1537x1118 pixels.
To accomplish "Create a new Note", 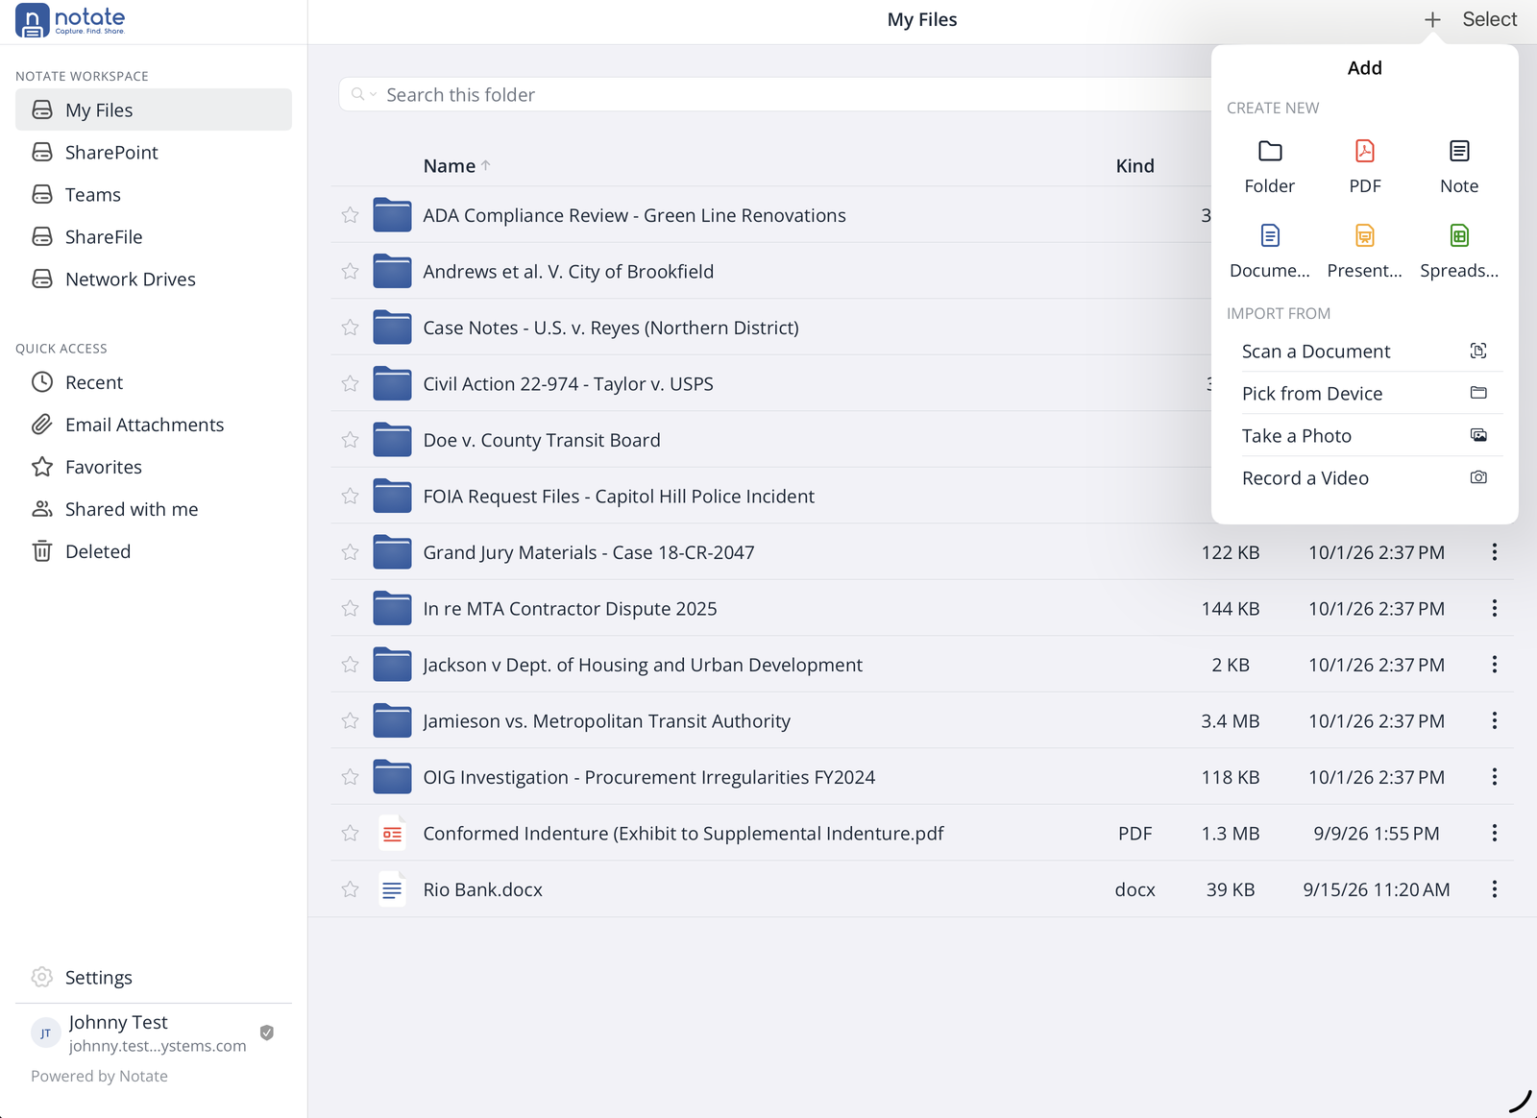I will click(x=1458, y=166).
